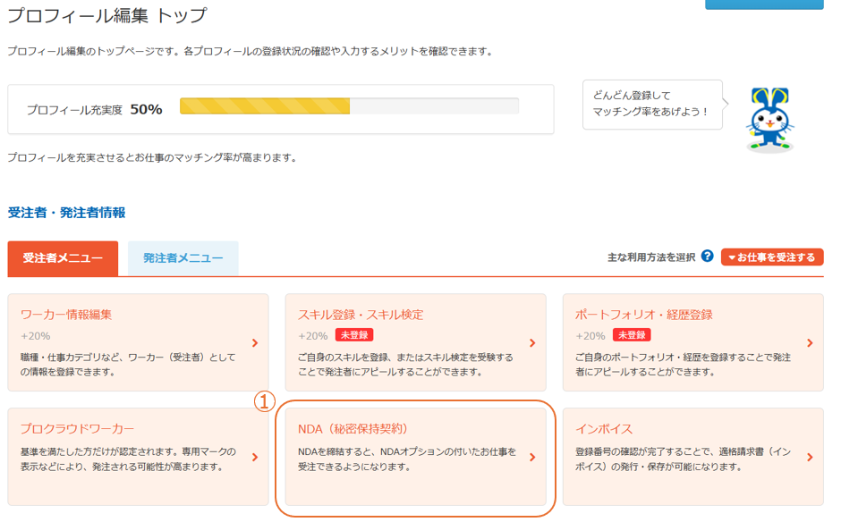This screenshot has height=522, width=841.
Task: Switch to the 受注者メニュー tab
Action: tap(63, 258)
